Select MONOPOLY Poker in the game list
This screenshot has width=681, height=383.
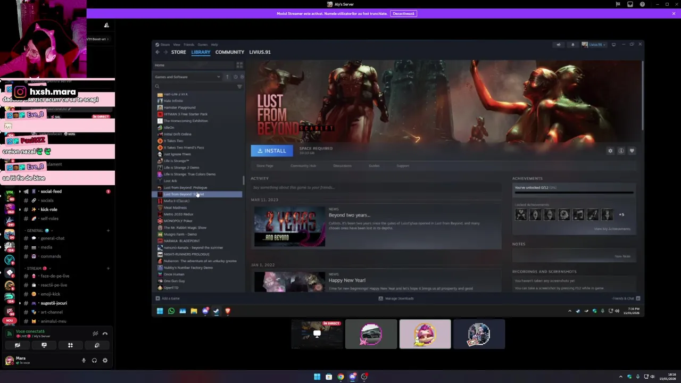[x=178, y=221]
